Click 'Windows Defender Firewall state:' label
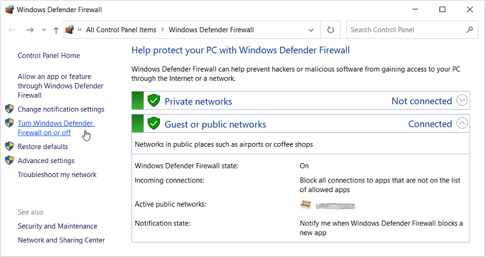 (187, 165)
